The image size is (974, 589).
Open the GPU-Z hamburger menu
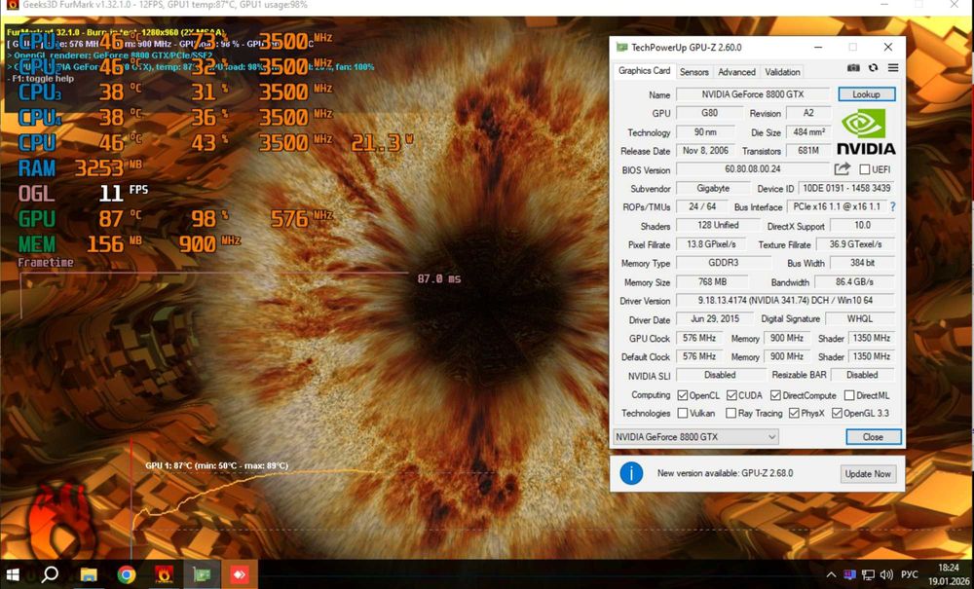tap(892, 67)
